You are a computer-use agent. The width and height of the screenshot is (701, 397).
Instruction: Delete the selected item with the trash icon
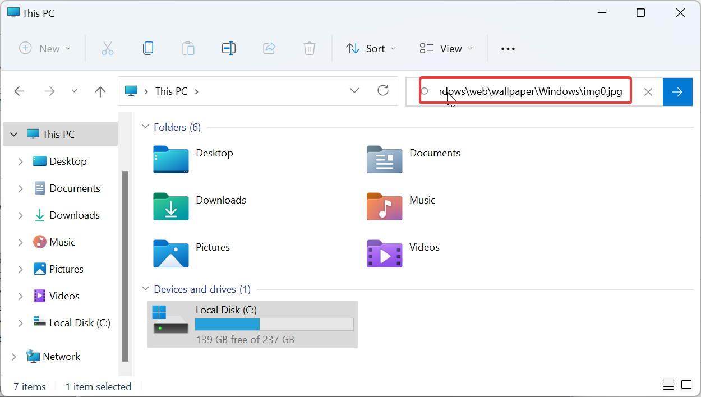(x=310, y=48)
